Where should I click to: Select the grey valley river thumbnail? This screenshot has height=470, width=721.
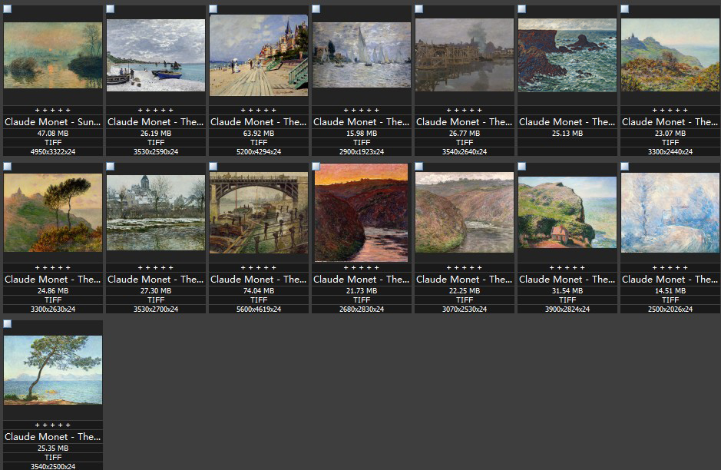coord(465,213)
